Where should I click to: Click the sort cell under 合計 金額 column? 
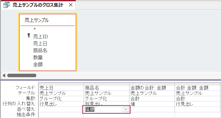[x=198, y=109]
